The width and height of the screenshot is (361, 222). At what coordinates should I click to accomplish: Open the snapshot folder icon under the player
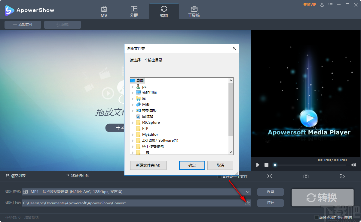point(342,176)
